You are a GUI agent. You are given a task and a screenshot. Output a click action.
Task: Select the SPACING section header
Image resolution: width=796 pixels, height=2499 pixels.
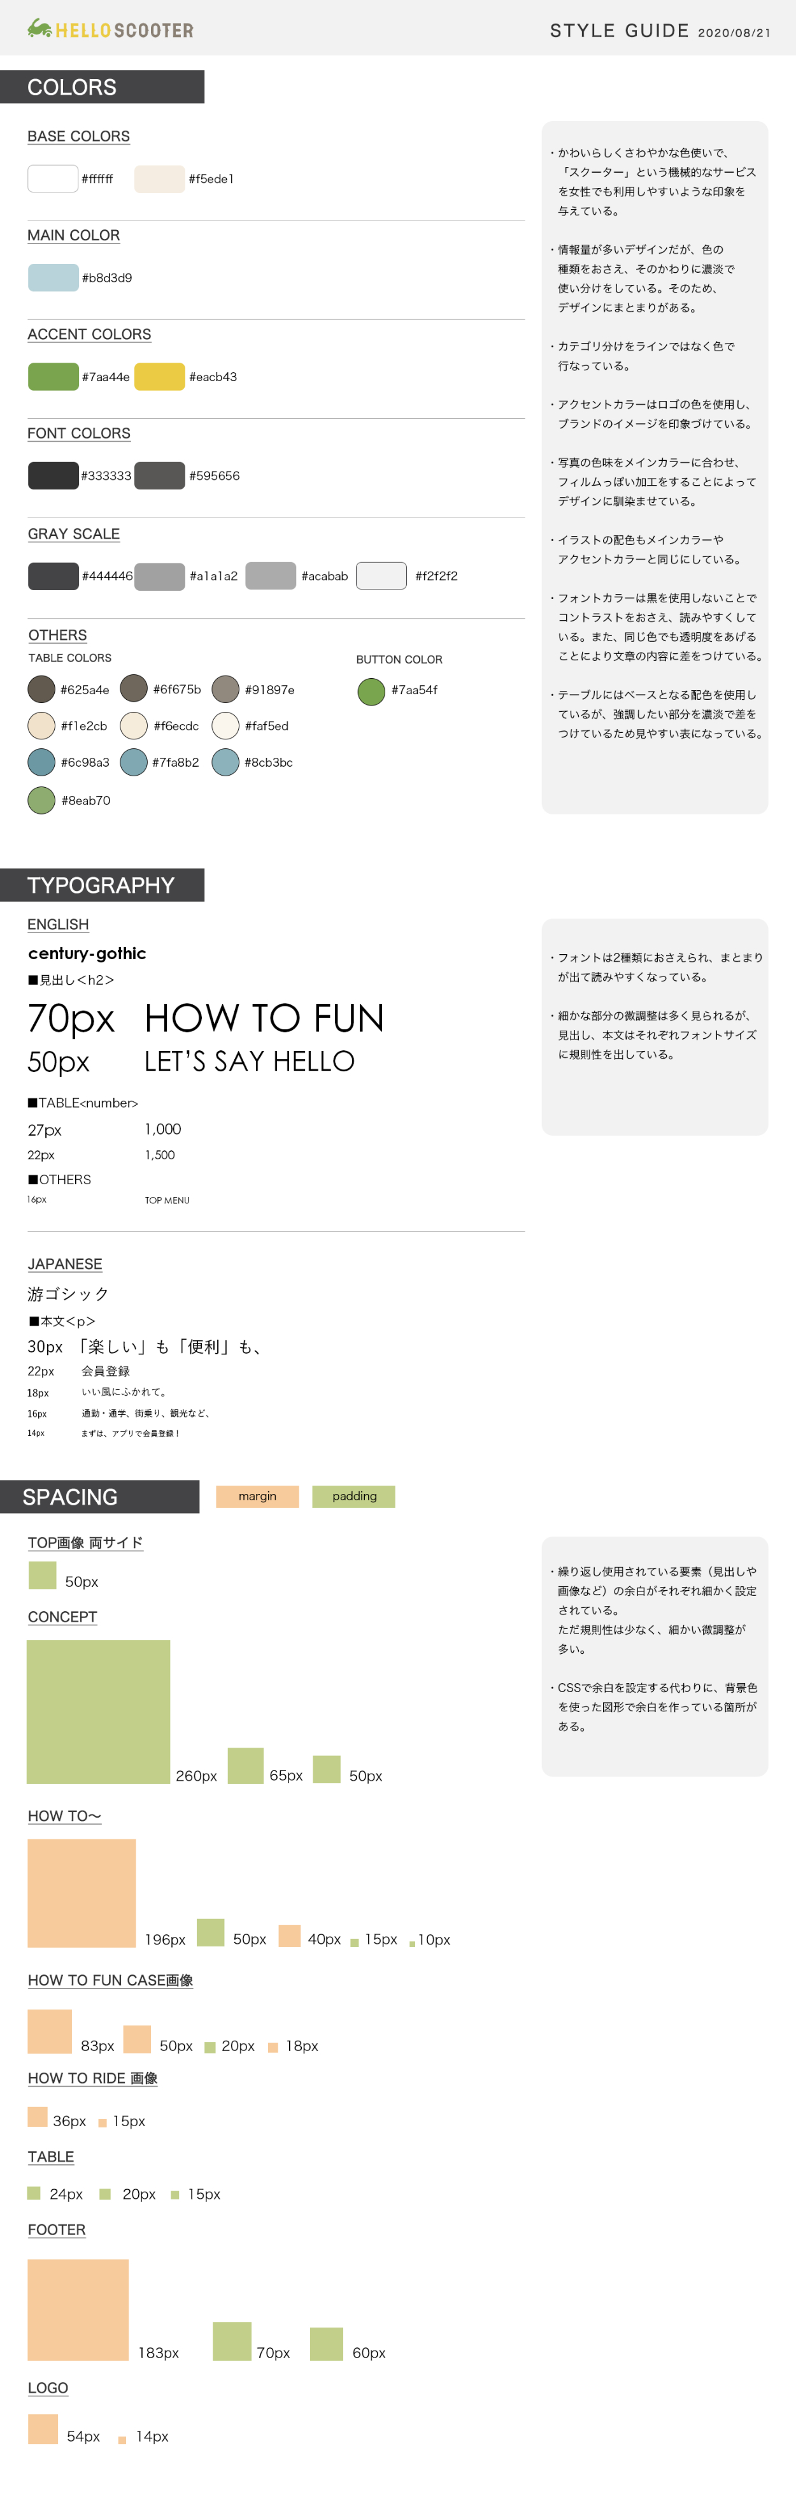[99, 1496]
